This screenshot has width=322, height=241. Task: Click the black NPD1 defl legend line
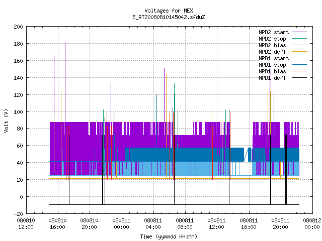point(300,78)
